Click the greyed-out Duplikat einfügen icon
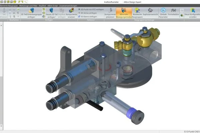This screenshot has height=133, width=200. pyautogui.click(x=62, y=10)
